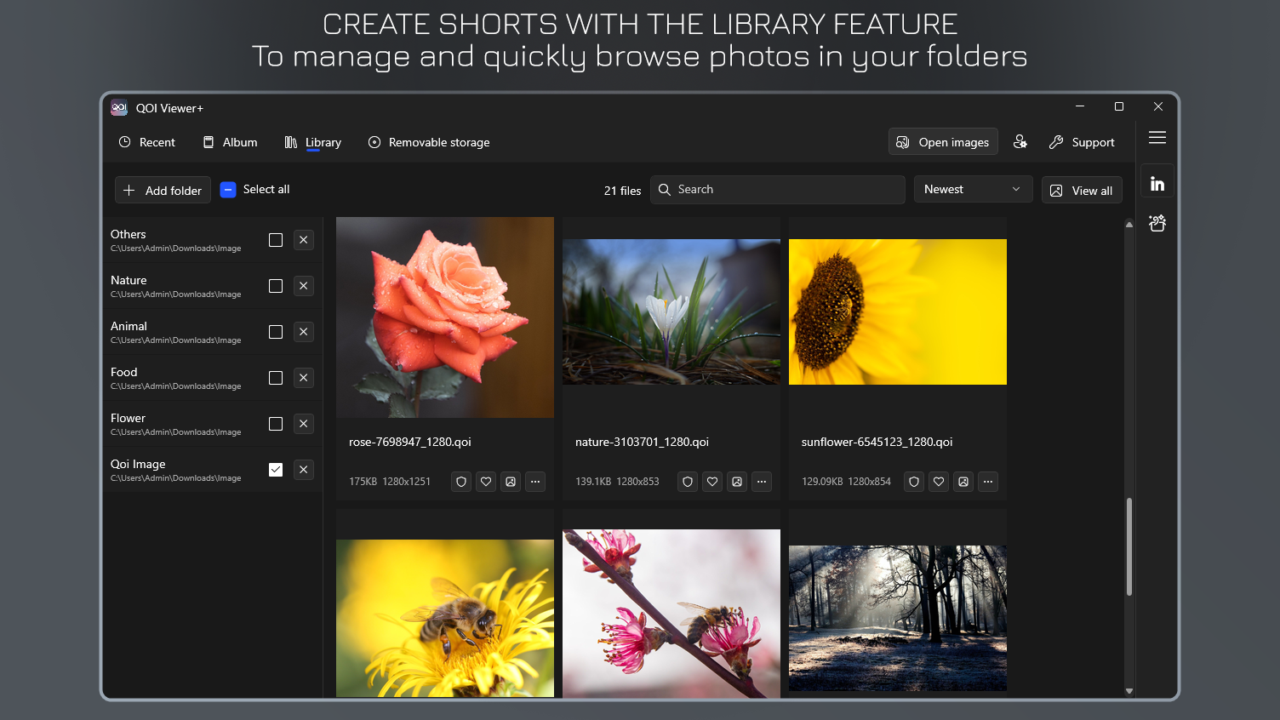
Task: Click shield icon on rose image card
Action: coord(461,482)
